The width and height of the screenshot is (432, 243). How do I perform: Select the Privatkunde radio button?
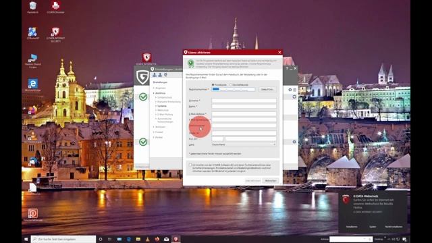213,84
